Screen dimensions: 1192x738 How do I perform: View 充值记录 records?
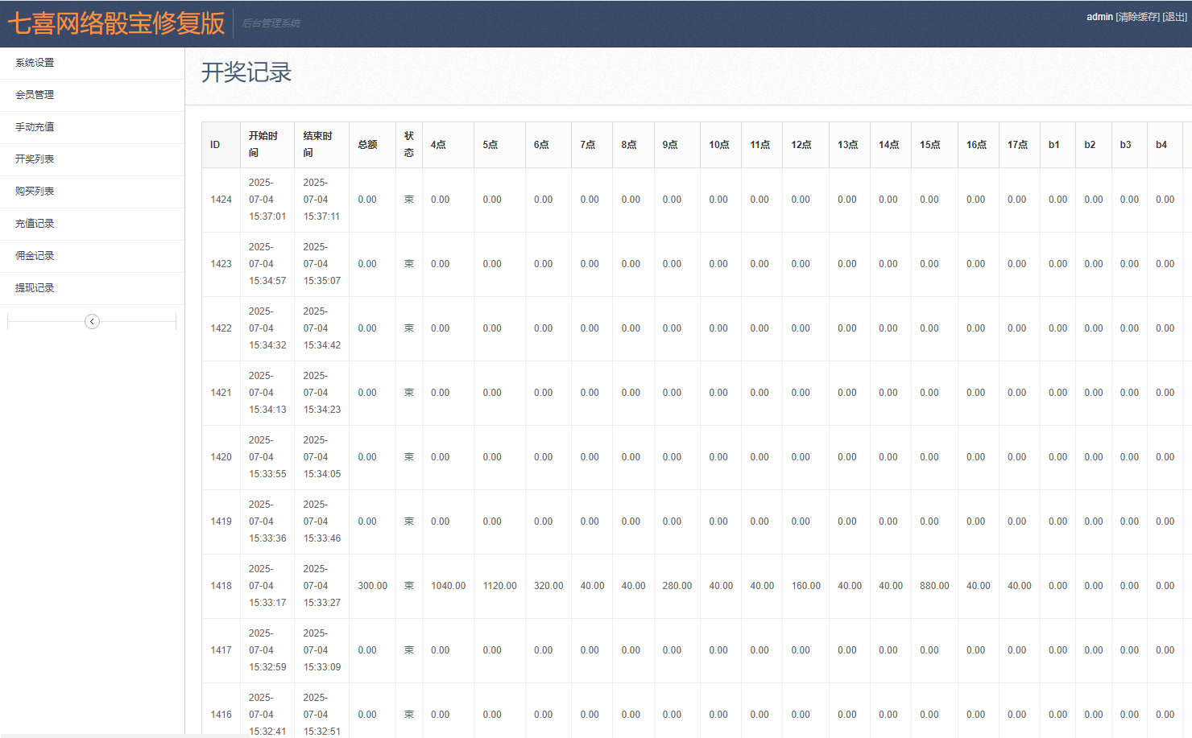tap(34, 224)
